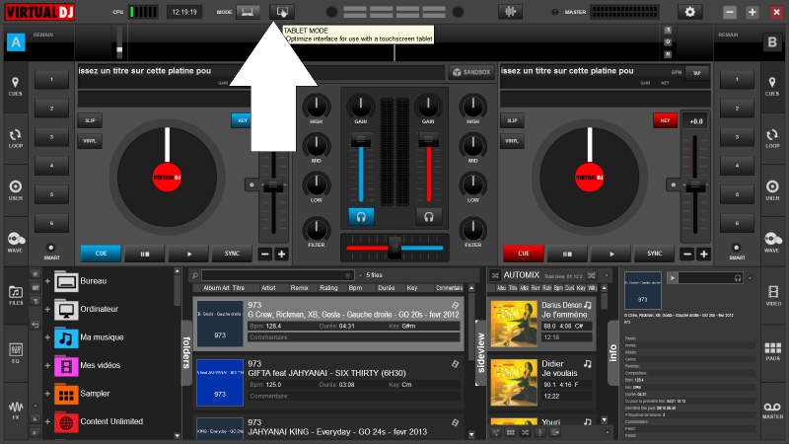Open deck B CUES panel
This screenshot has width=789, height=444.
[772, 87]
